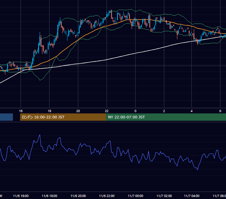
Task: Click the blue session bar before ロンドン
Action: pos(7,117)
